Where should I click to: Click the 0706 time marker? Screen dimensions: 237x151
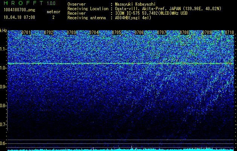[x=139, y=32]
